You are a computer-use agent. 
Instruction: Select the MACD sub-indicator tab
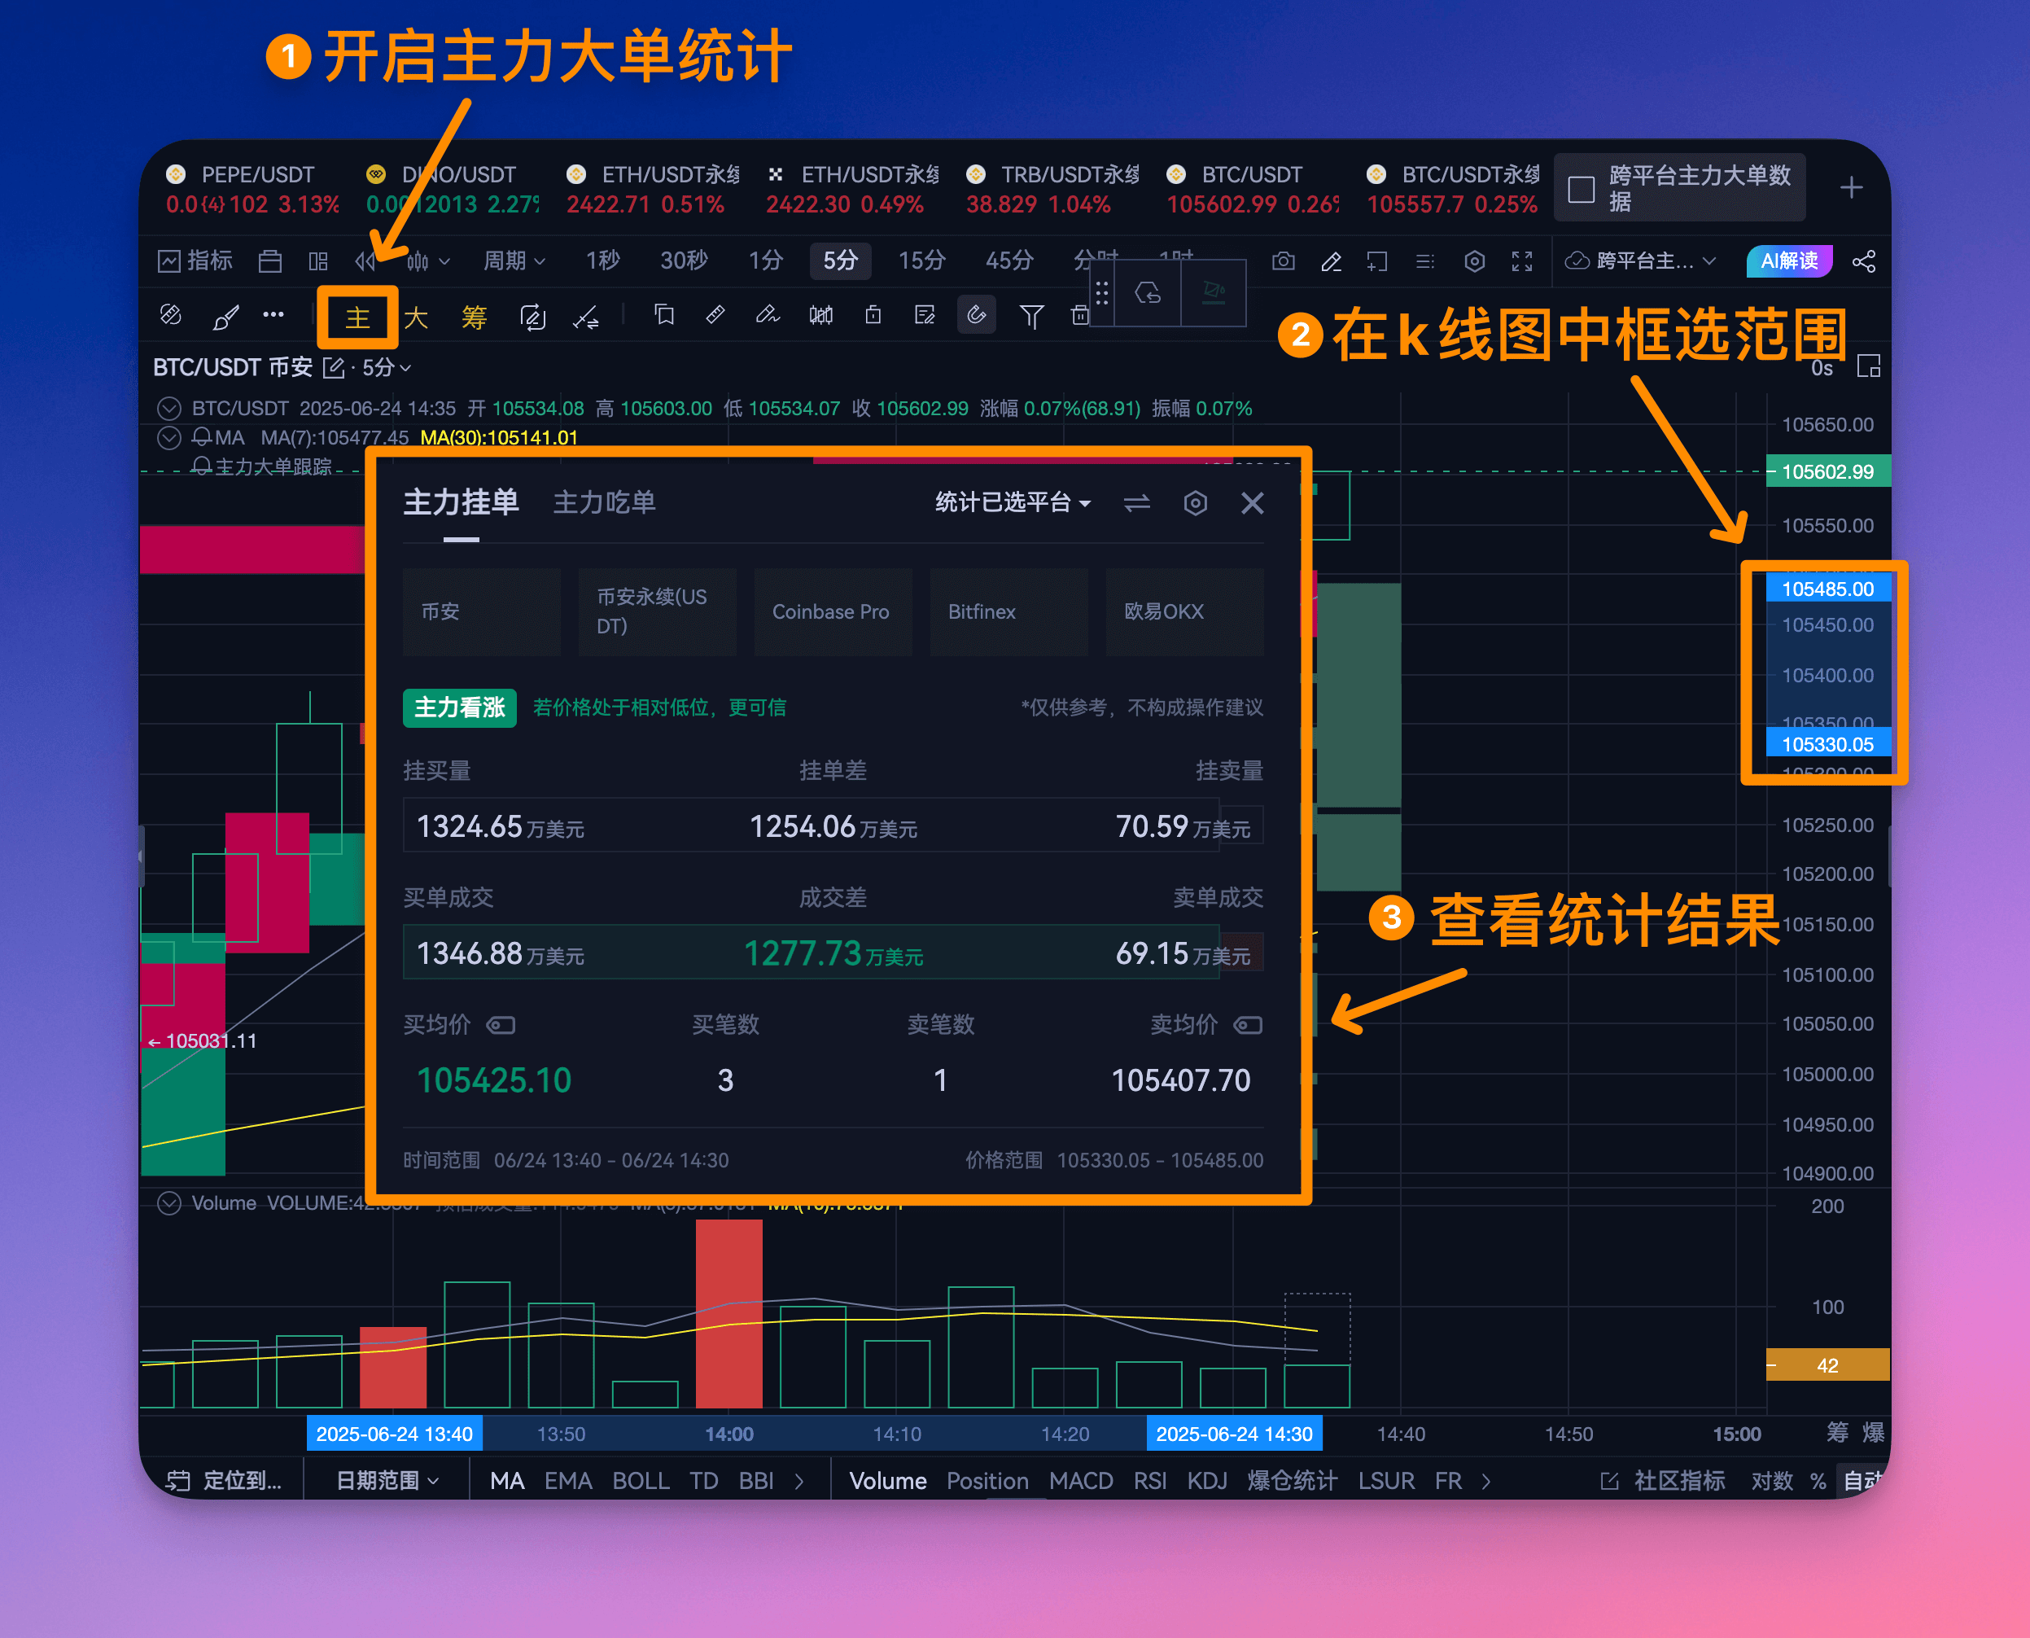[x=1081, y=1480]
